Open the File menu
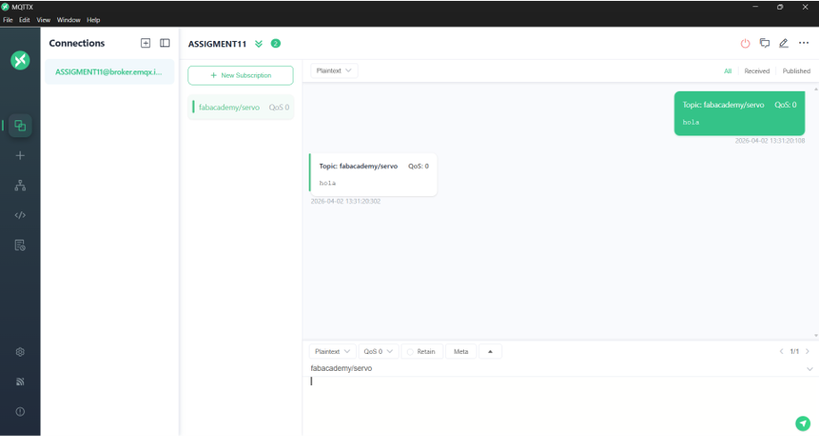Screen dimensions: 819x436 (x=8, y=20)
